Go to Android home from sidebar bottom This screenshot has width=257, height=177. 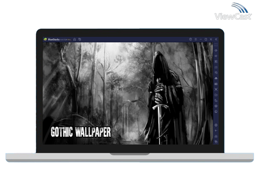216,136
